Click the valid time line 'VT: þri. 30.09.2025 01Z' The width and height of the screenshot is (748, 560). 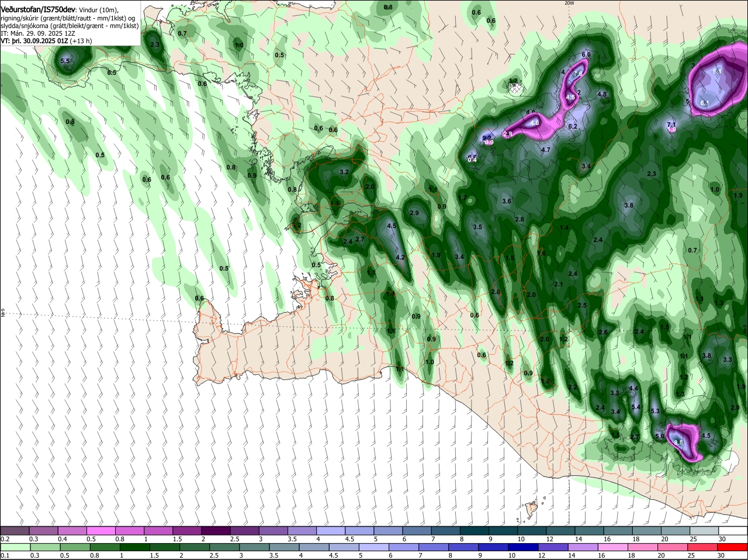click(x=34, y=41)
